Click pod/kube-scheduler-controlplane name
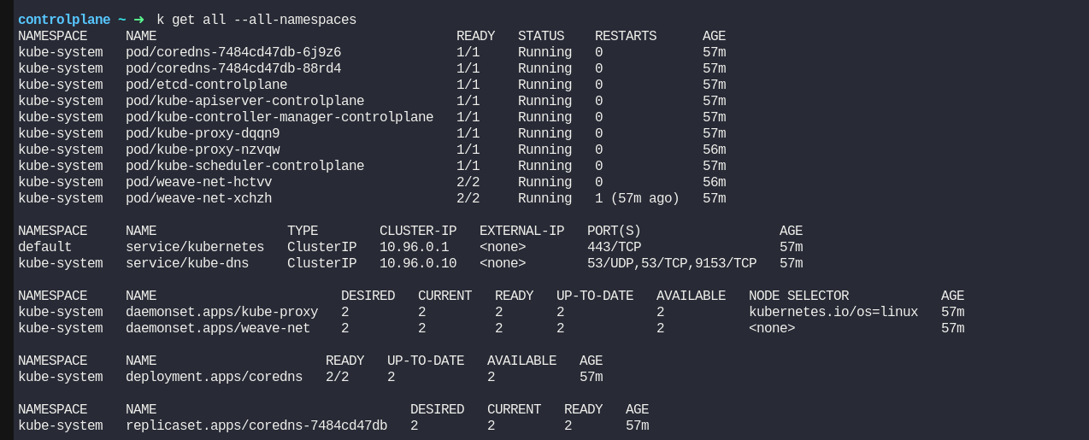The width and height of the screenshot is (1089, 440). tap(244, 166)
